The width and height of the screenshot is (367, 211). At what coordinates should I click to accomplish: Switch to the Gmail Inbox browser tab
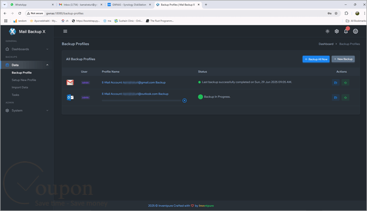79,5
